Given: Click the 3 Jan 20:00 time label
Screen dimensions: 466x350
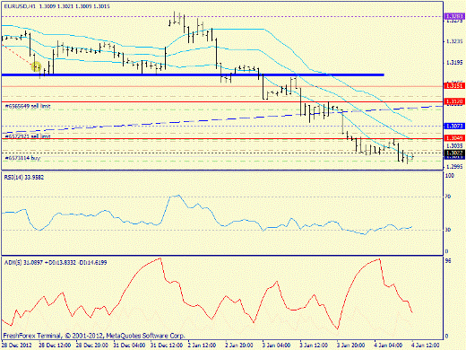Looking at the screenshot, I should pos(351,346).
